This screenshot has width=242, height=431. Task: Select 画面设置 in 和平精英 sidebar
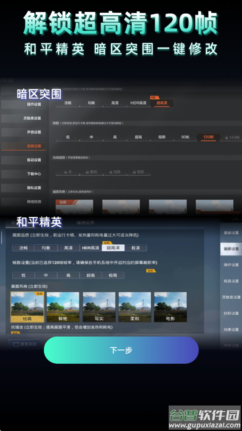tap(231, 249)
